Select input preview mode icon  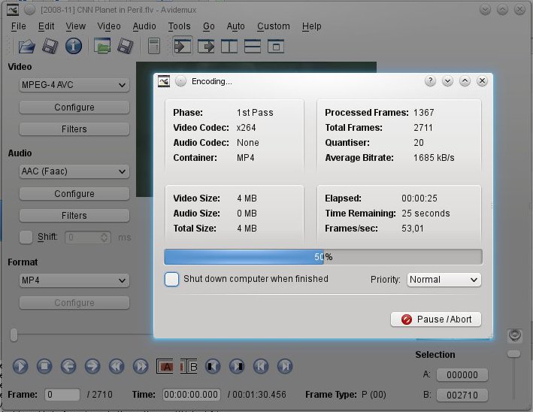[x=183, y=46]
